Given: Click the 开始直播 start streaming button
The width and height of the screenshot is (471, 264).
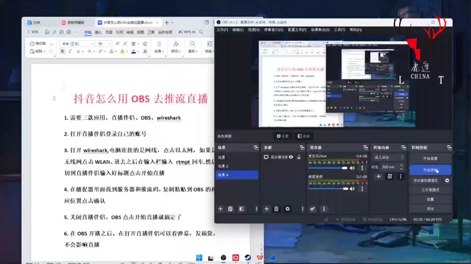Looking at the screenshot, I should (x=430, y=158).
